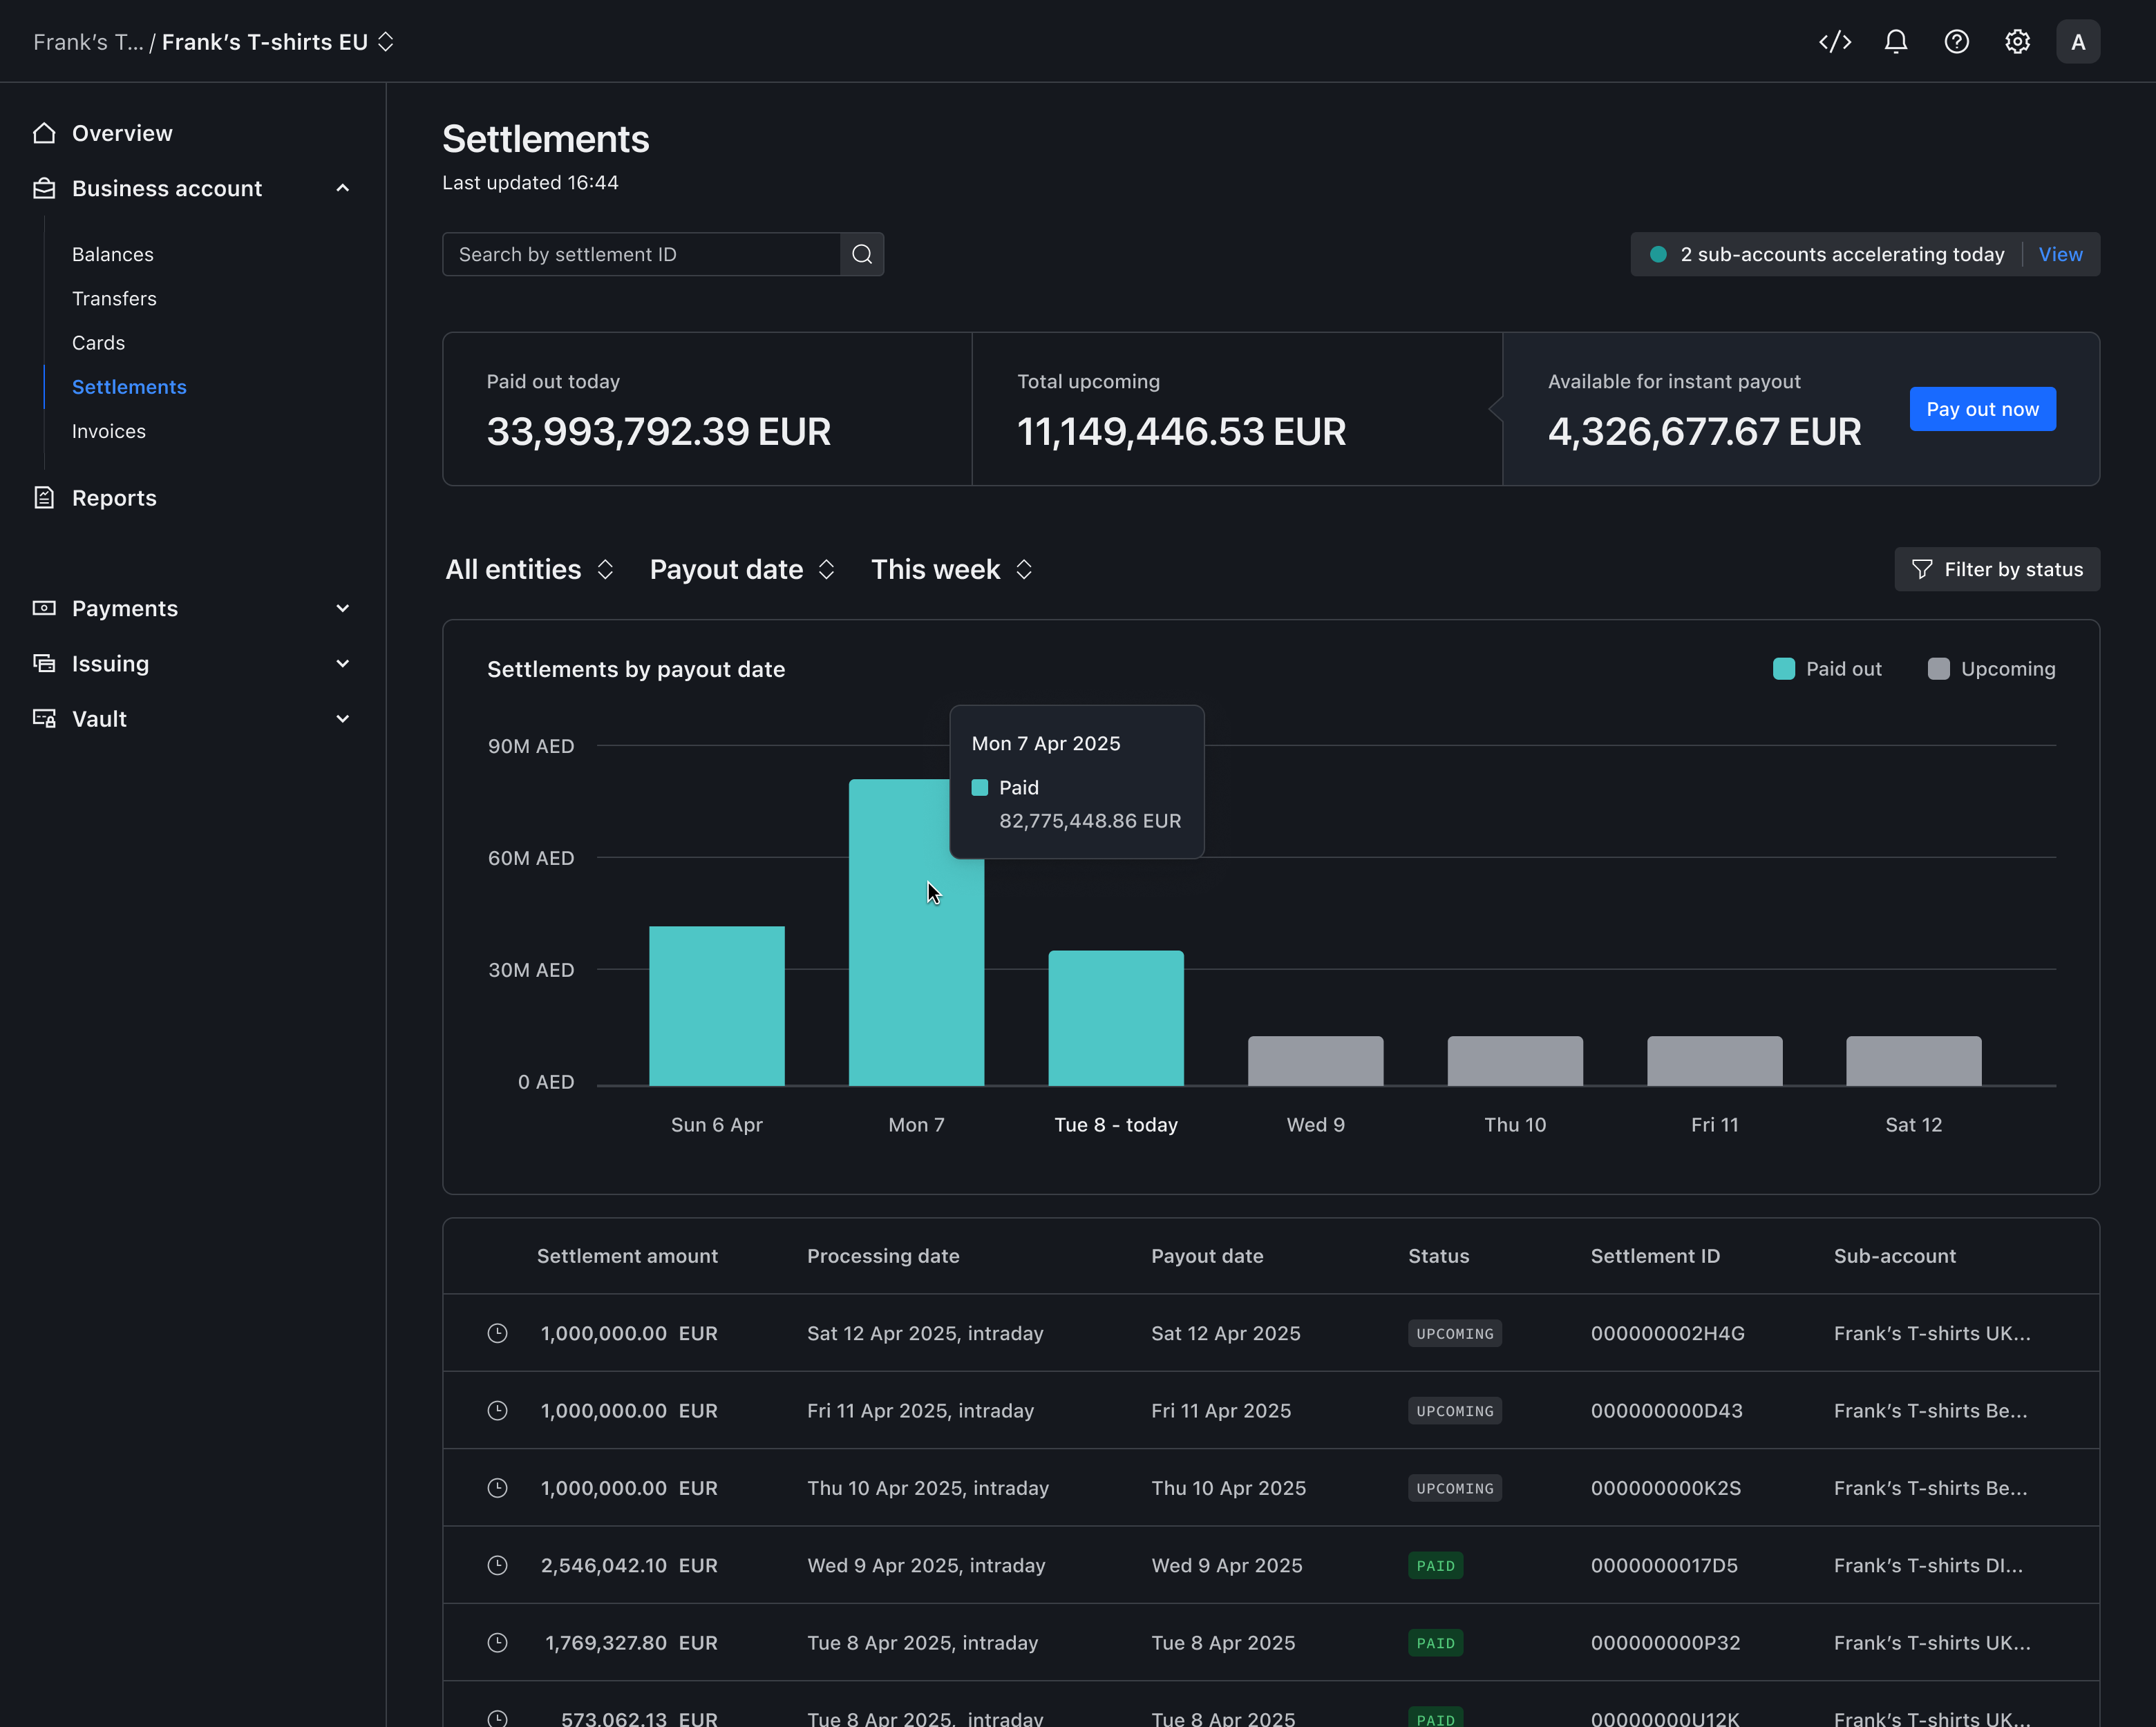Click Frank's T... breadcrumb link
2156x1727 pixels.
click(88, 42)
